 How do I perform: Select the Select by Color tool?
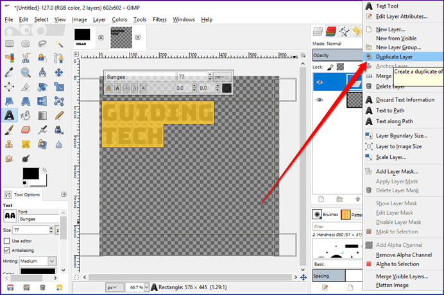(x=10, y=58)
